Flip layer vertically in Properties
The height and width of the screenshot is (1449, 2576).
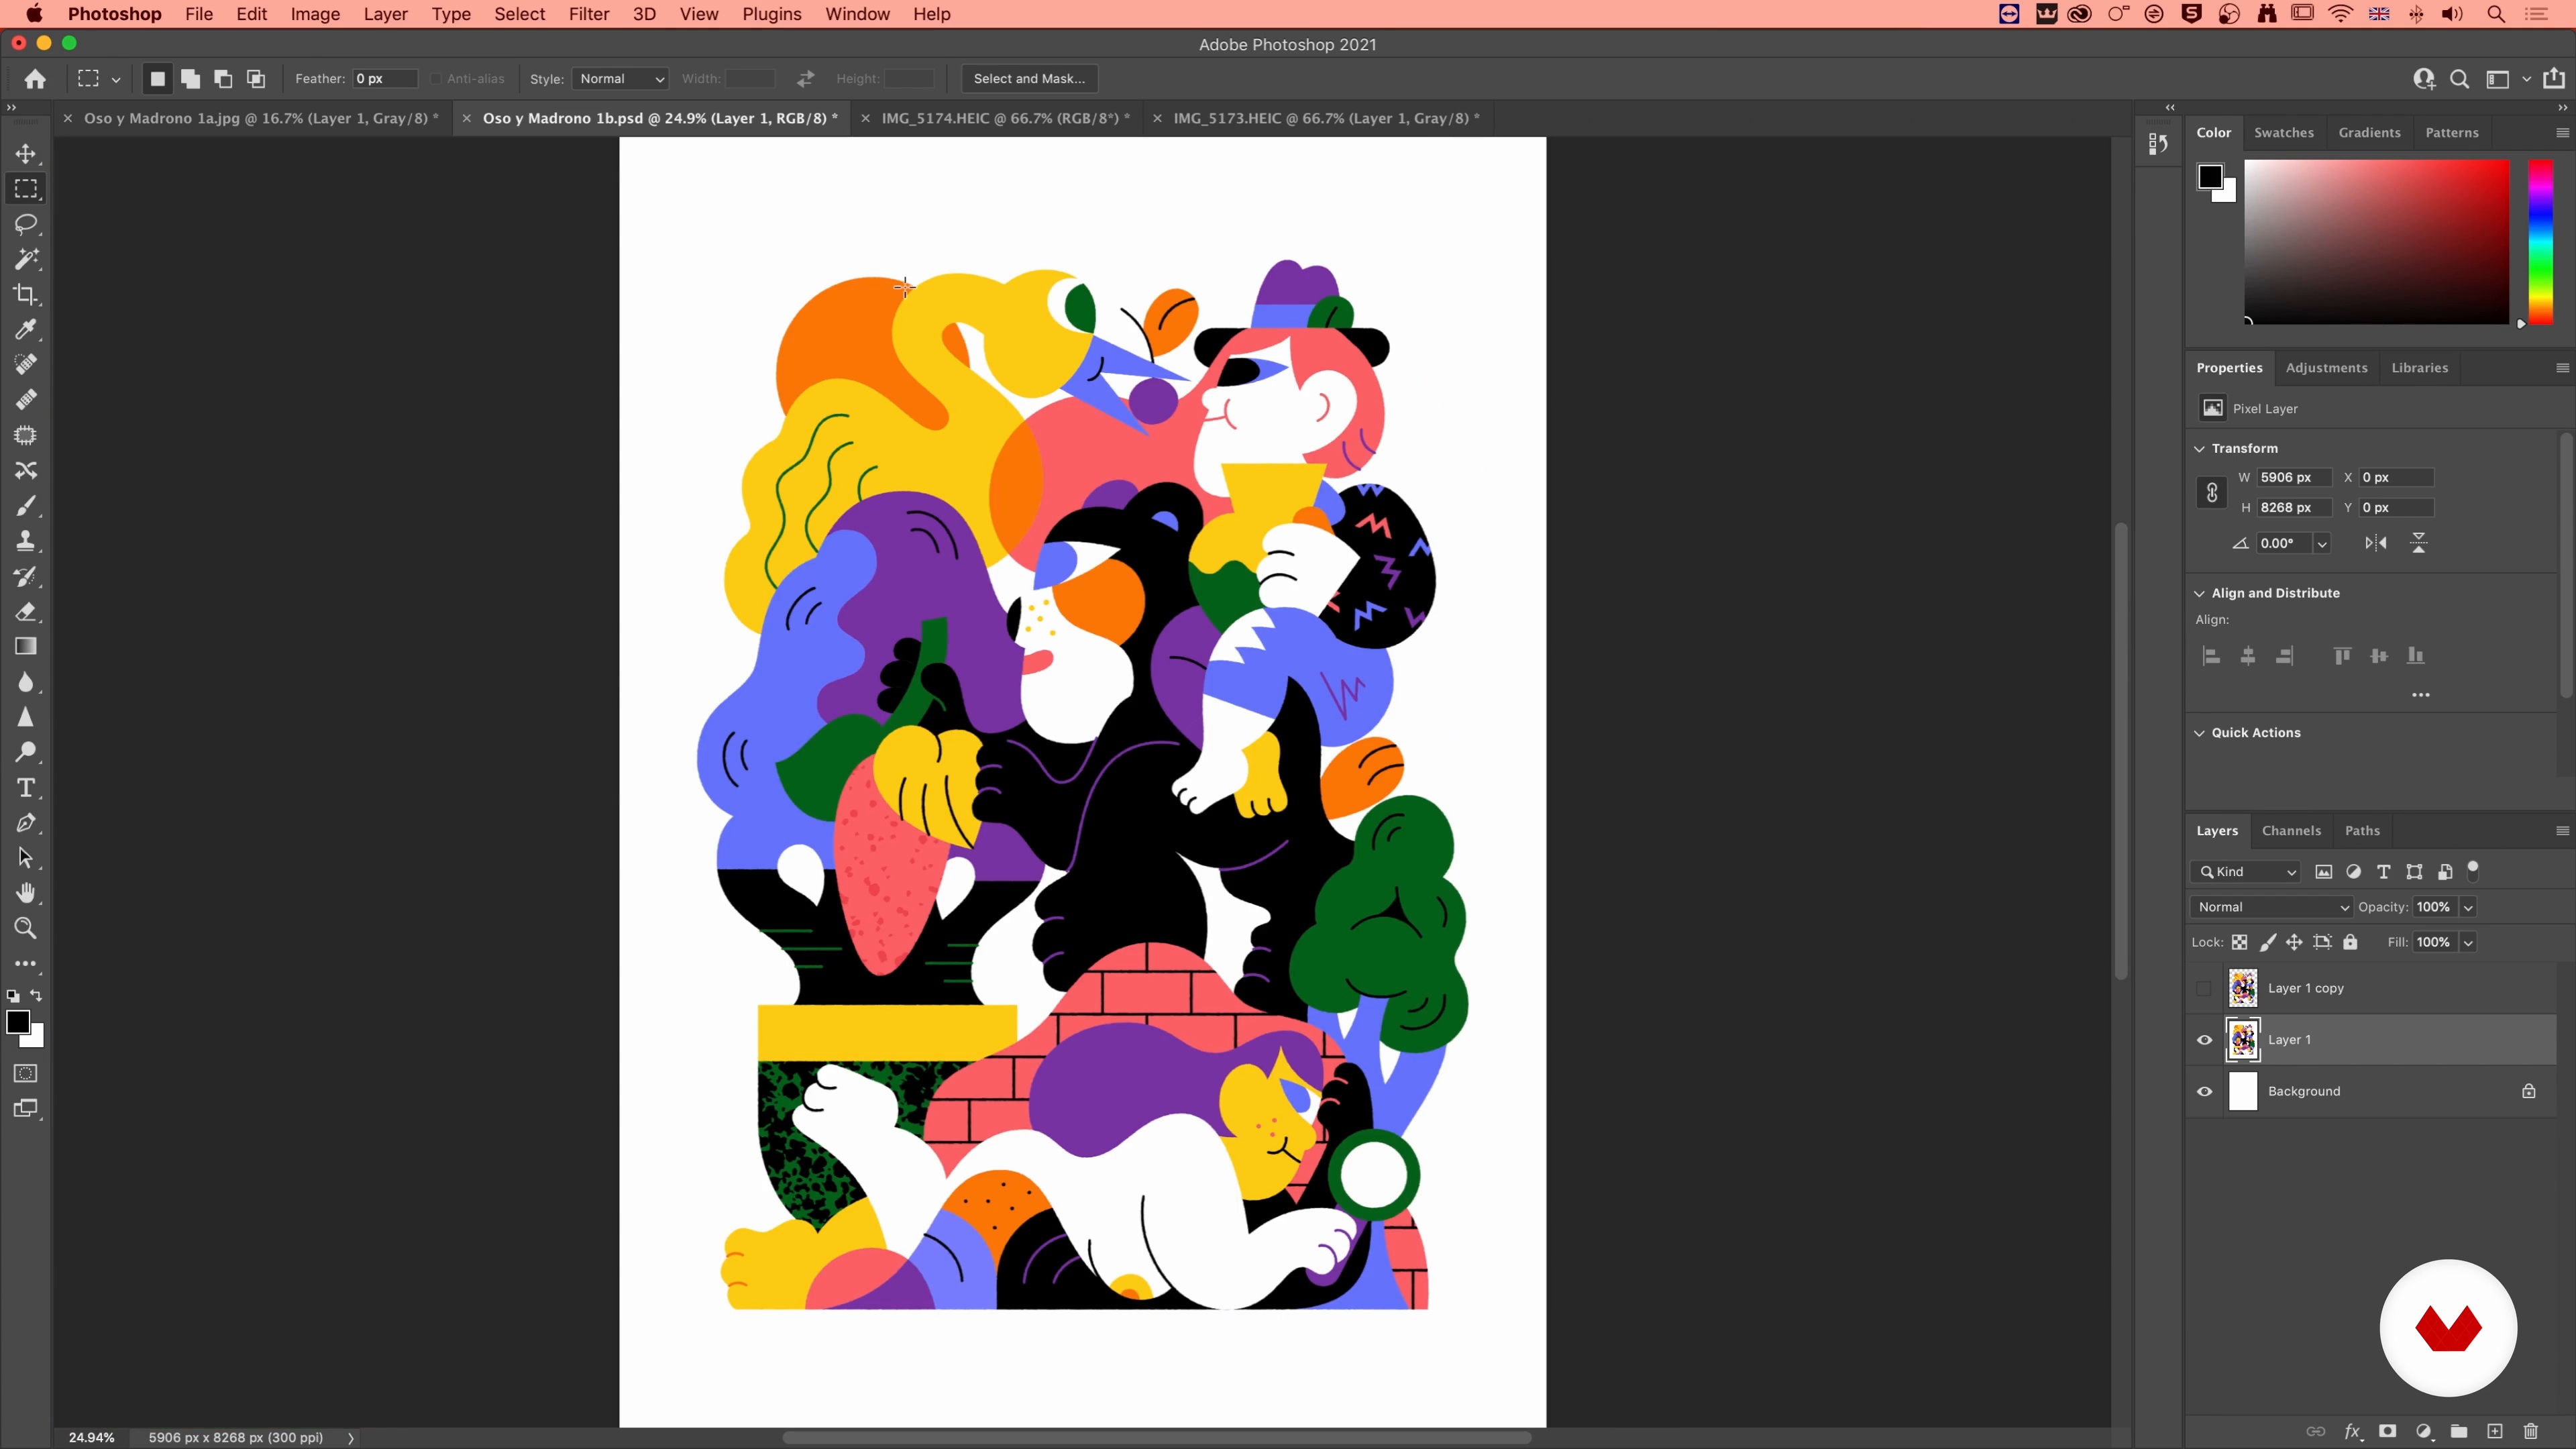click(2419, 543)
